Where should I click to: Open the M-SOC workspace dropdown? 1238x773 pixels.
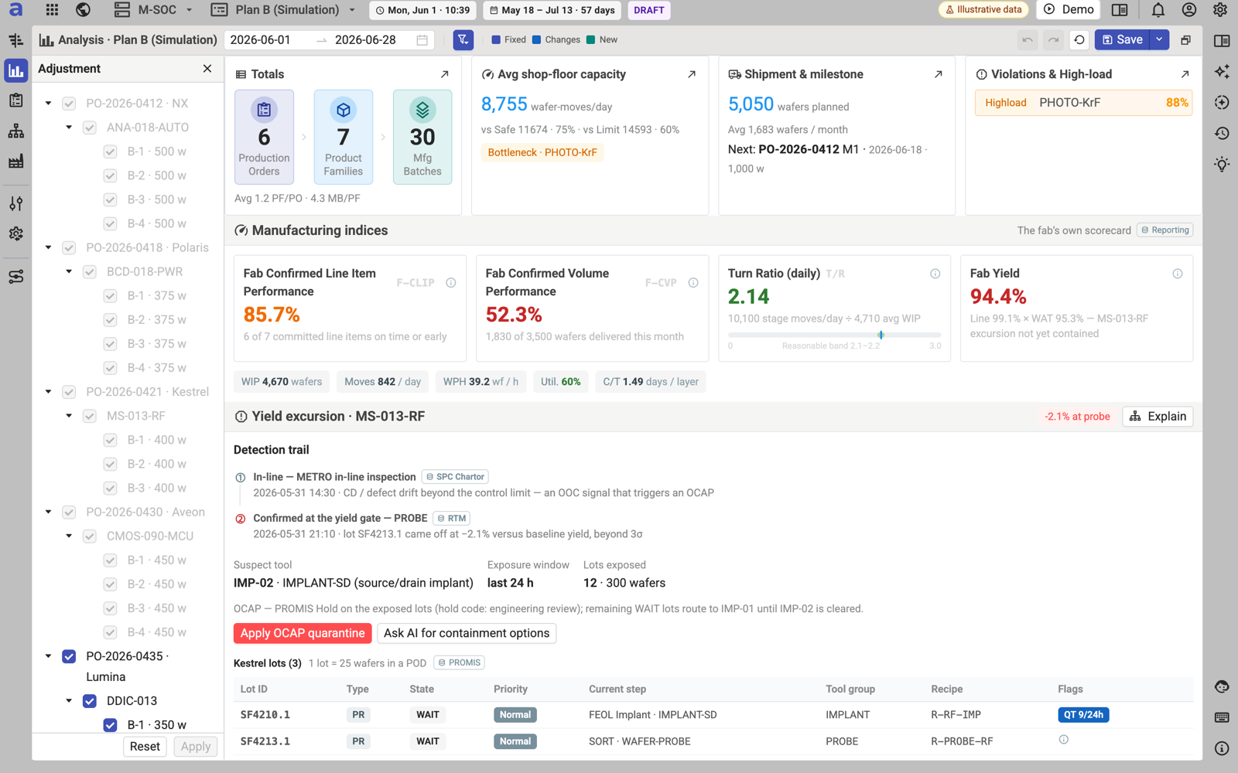pos(154,10)
